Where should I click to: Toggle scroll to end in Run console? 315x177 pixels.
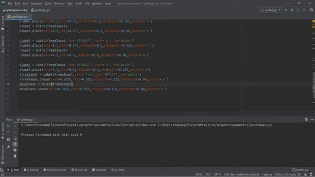(x=15, y=144)
